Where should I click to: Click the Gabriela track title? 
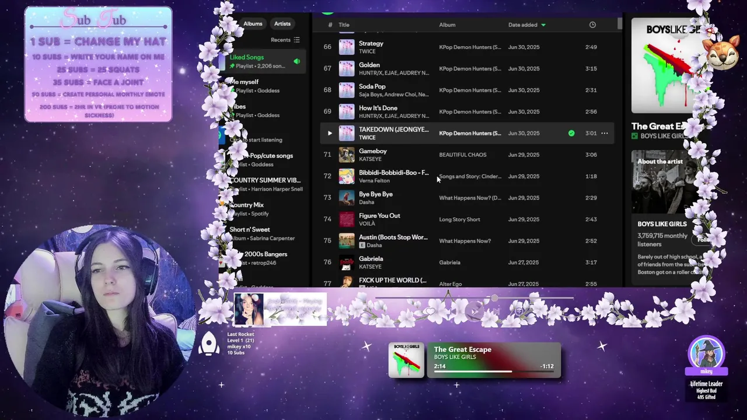click(x=371, y=259)
